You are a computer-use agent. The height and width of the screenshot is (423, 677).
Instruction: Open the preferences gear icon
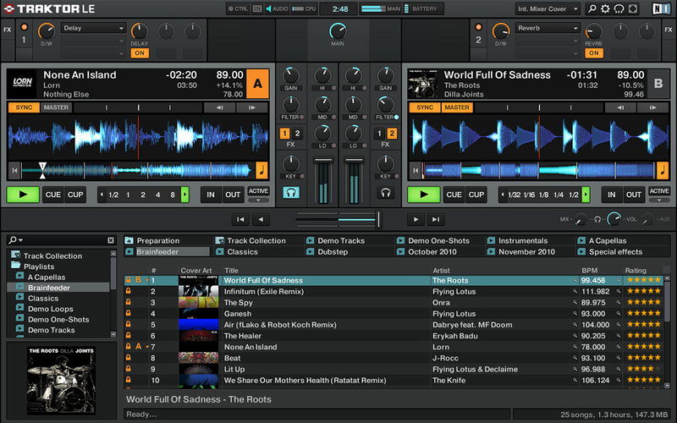coord(605,8)
